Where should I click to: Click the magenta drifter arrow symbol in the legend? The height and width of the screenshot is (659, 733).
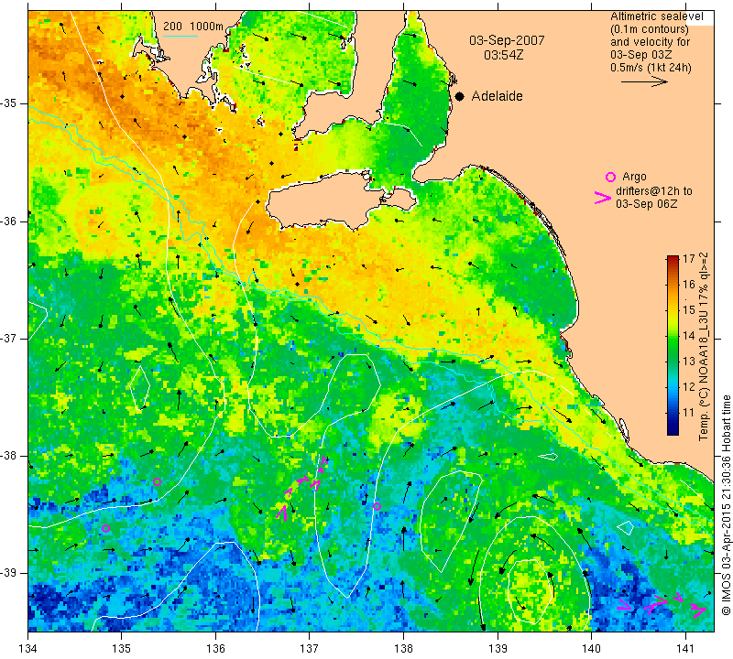click(x=602, y=198)
